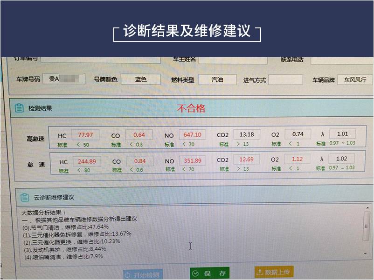This screenshot has height=280, width=374.
Task: Click the 高怠速 HC value 77.97
Action: coord(85,135)
